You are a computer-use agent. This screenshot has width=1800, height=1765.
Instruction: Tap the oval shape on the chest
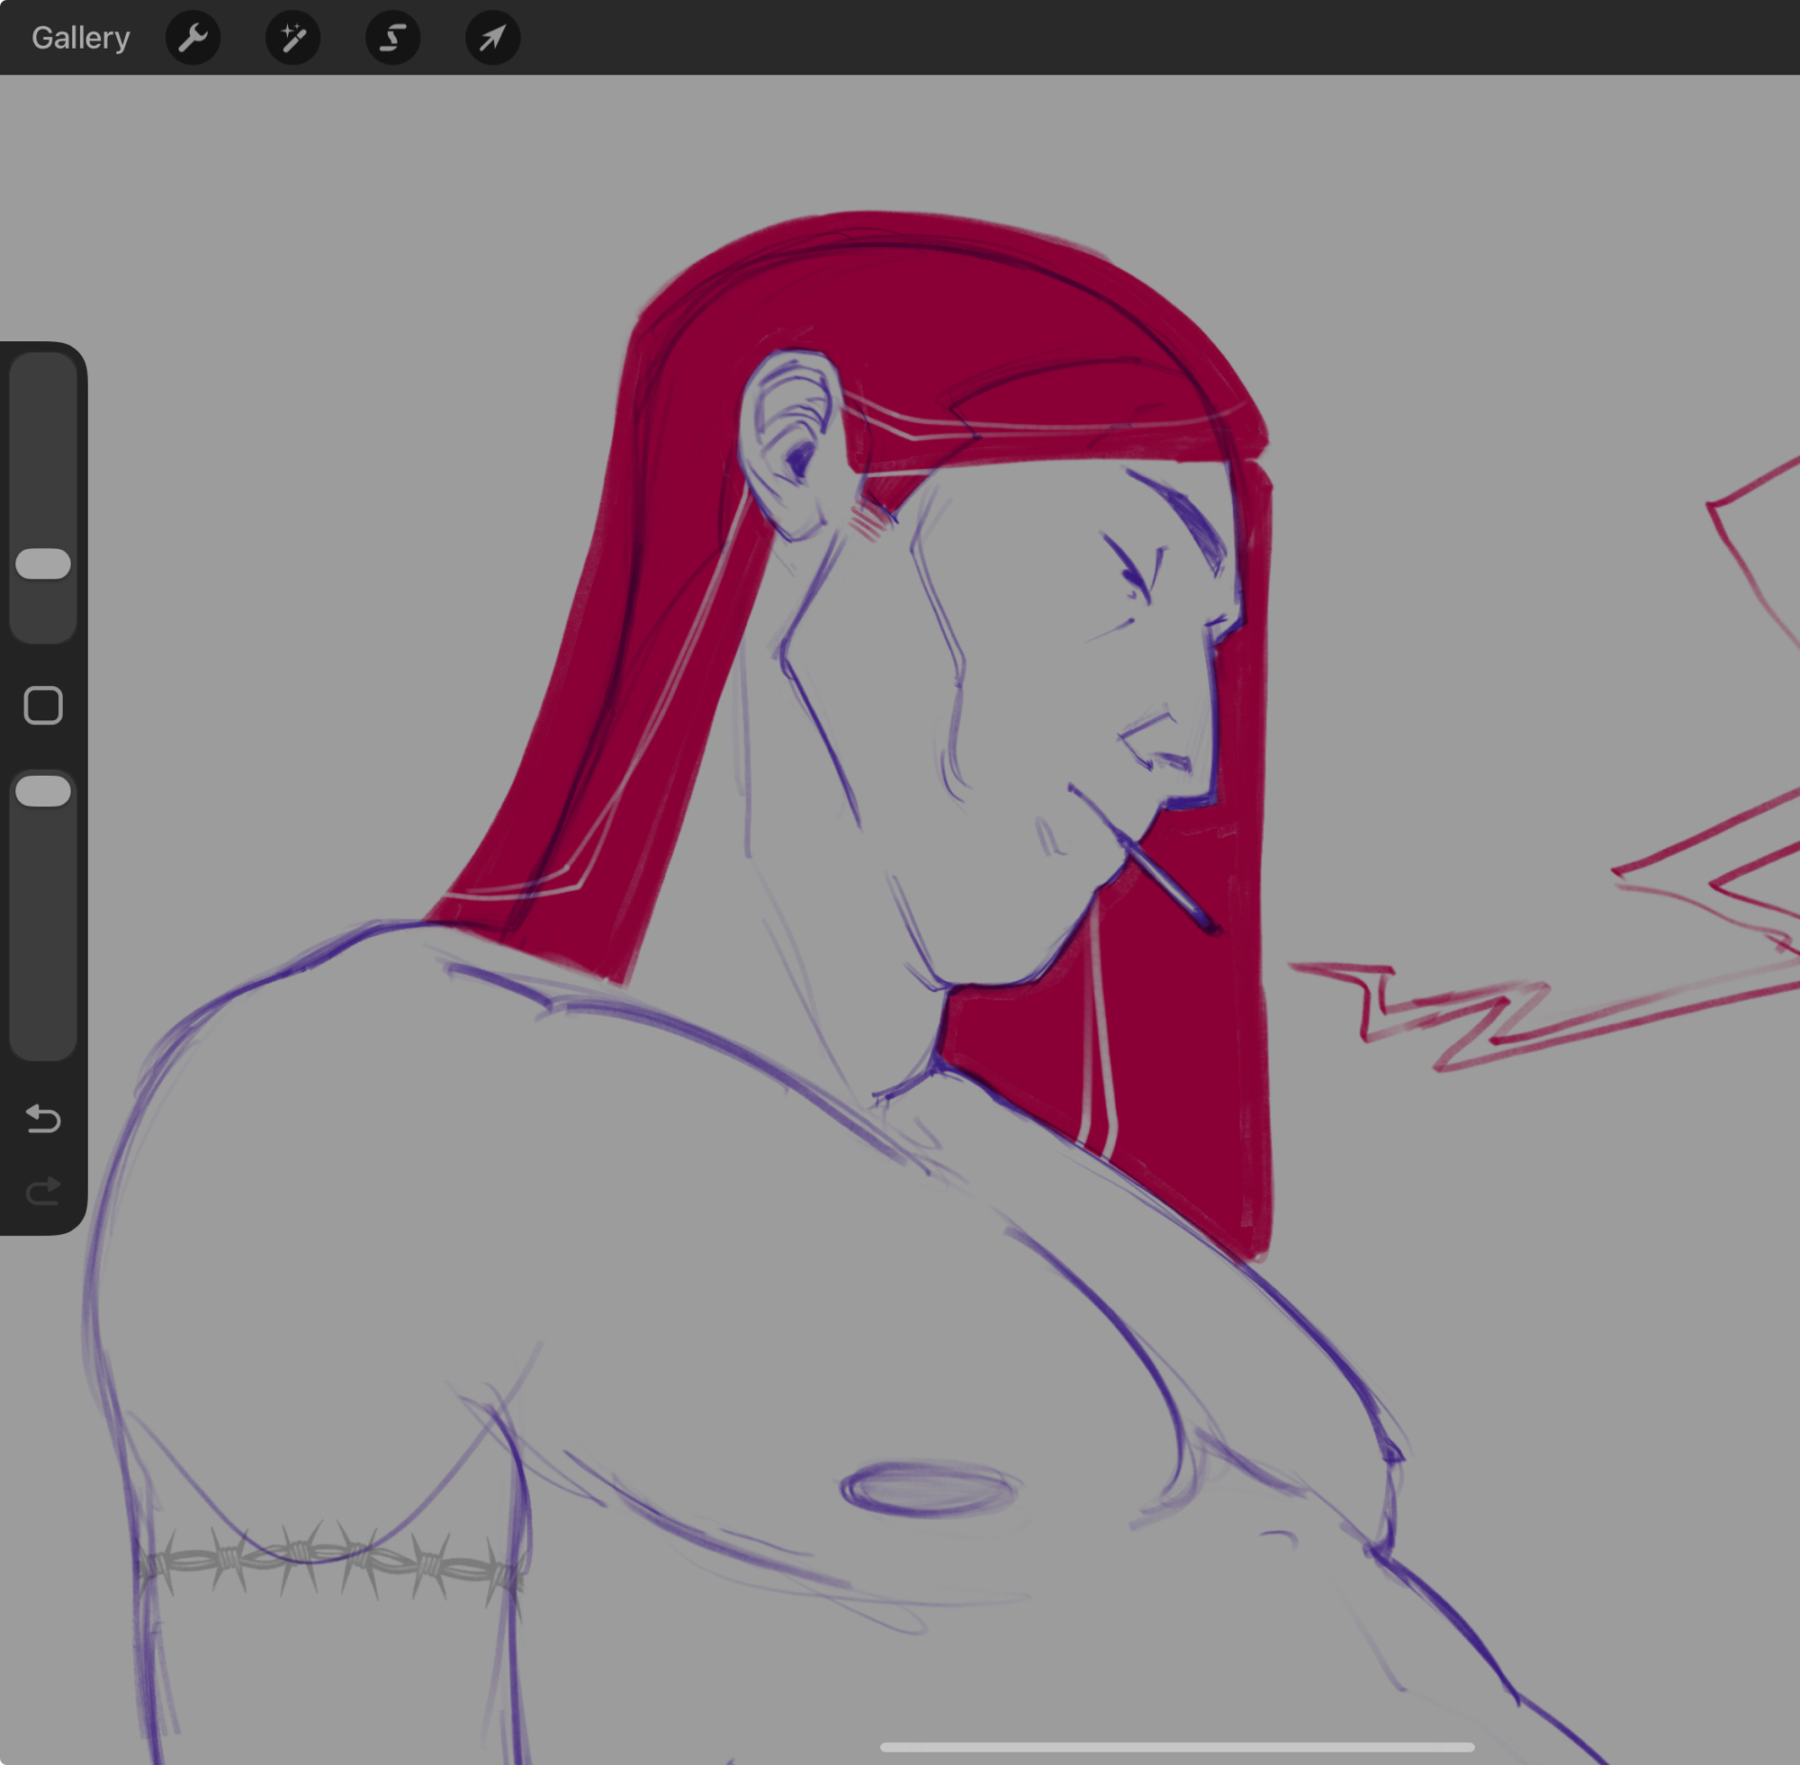point(929,1490)
